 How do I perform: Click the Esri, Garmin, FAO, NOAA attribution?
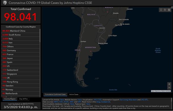point(161,91)
